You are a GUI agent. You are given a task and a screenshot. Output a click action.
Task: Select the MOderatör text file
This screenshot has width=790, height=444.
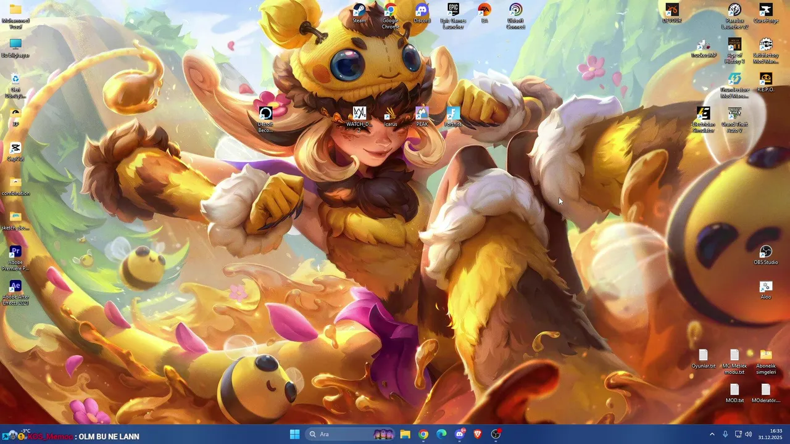[x=766, y=393]
